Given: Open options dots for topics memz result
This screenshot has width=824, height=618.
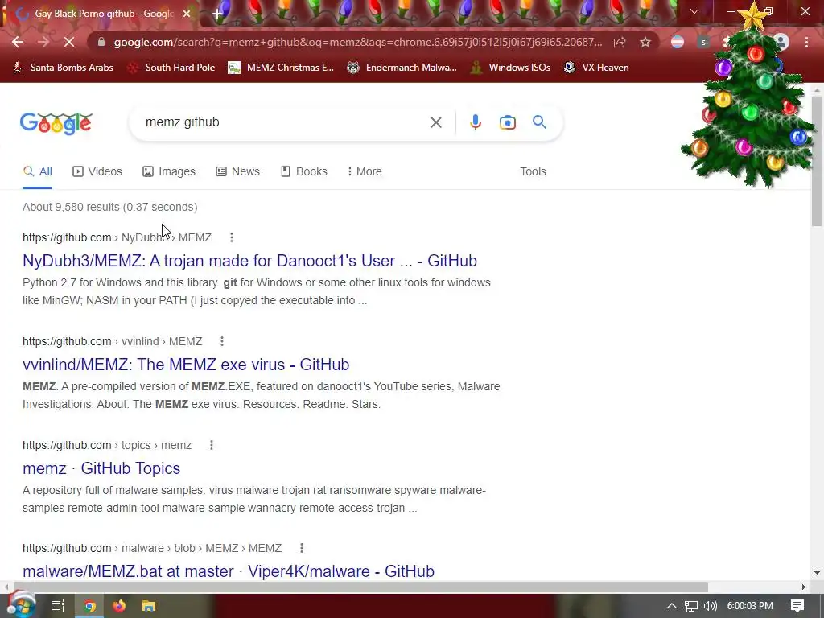Looking at the screenshot, I should pyautogui.click(x=212, y=445).
